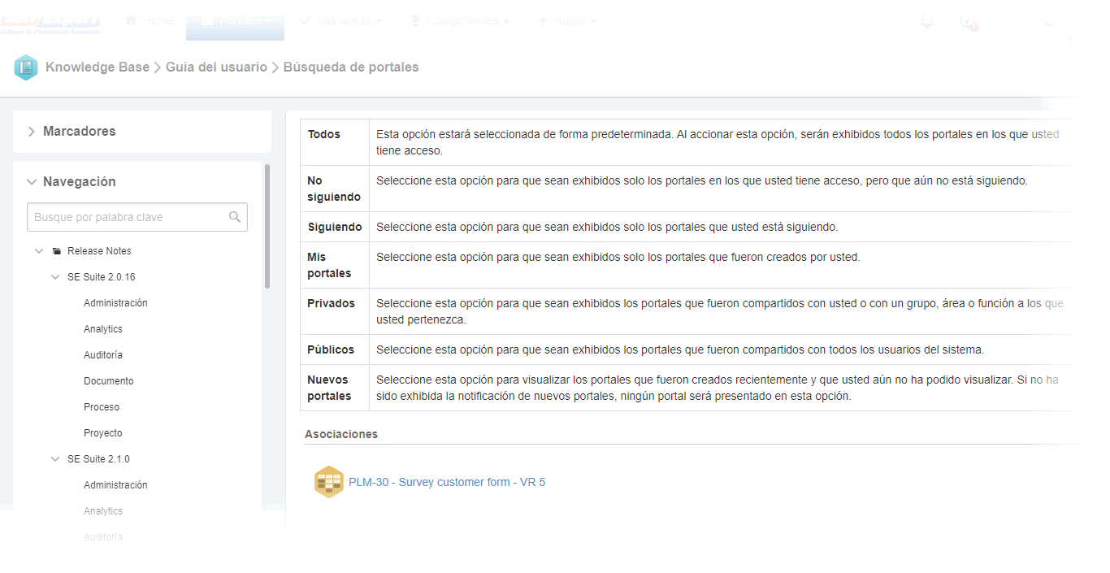Click the magnifier icon in navigation search
The height and width of the screenshot is (573, 1110).
[x=235, y=217]
